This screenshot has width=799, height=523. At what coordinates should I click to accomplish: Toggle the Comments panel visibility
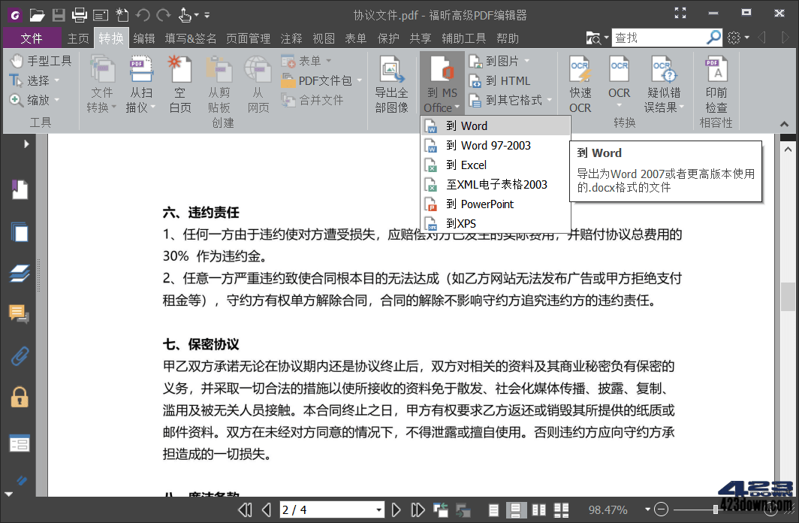pos(19,313)
